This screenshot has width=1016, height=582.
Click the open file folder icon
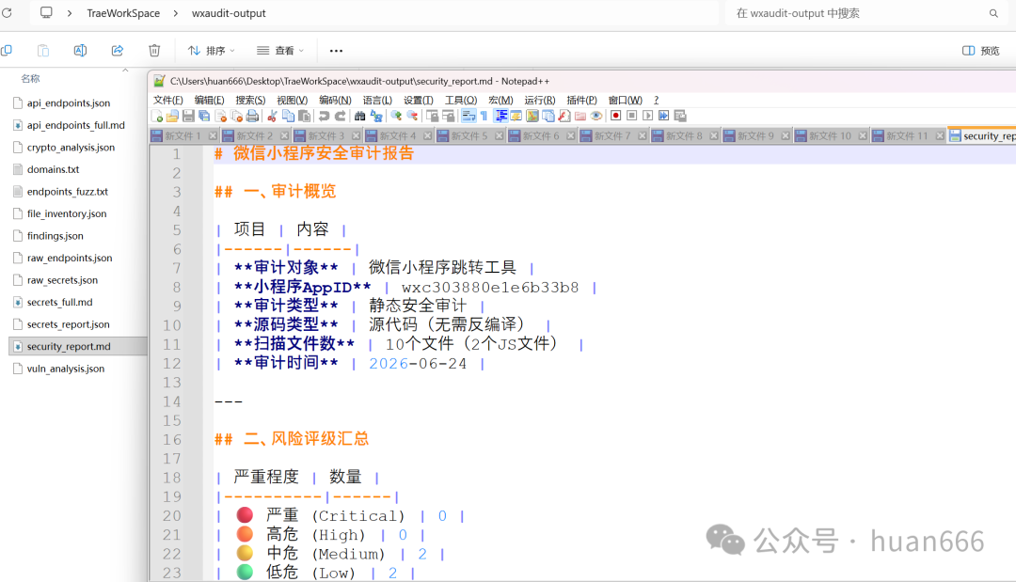[172, 116]
